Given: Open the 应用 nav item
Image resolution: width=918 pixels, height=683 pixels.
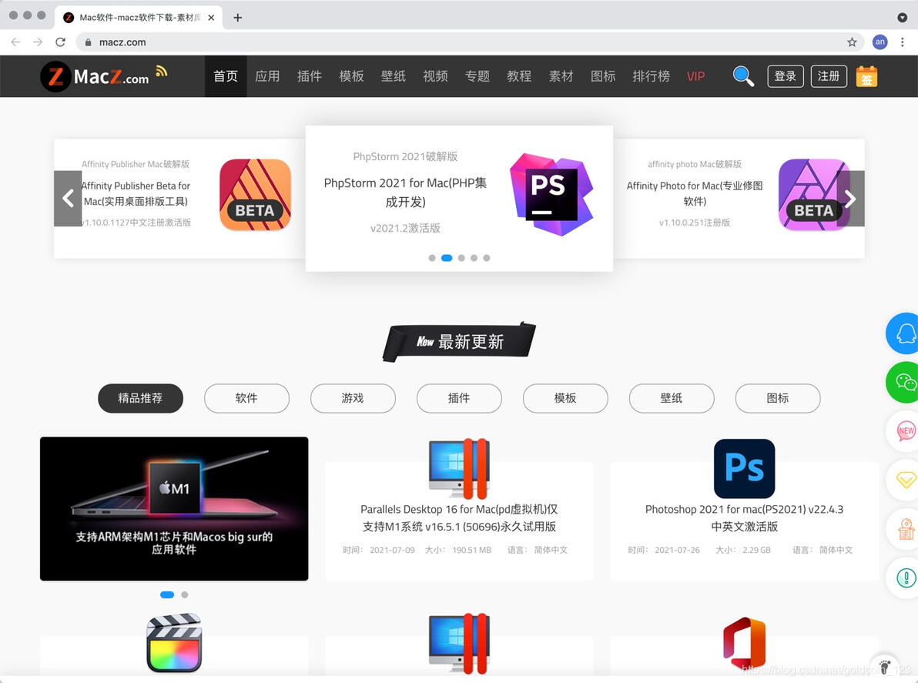Looking at the screenshot, I should coord(267,76).
